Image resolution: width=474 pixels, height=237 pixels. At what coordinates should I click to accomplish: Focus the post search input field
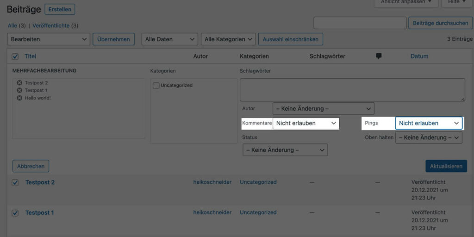360,23
